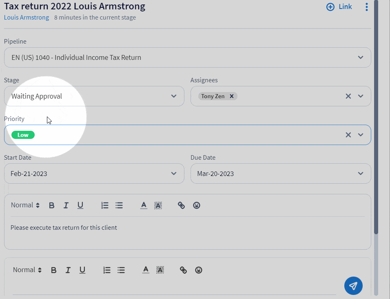
Task: Open the emoji picker in the top editor
Action: [x=197, y=205]
